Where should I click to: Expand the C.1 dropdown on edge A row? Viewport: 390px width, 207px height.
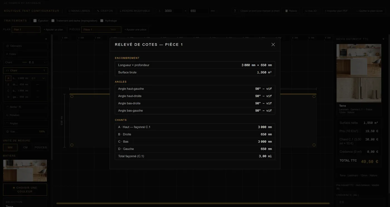[38, 78]
